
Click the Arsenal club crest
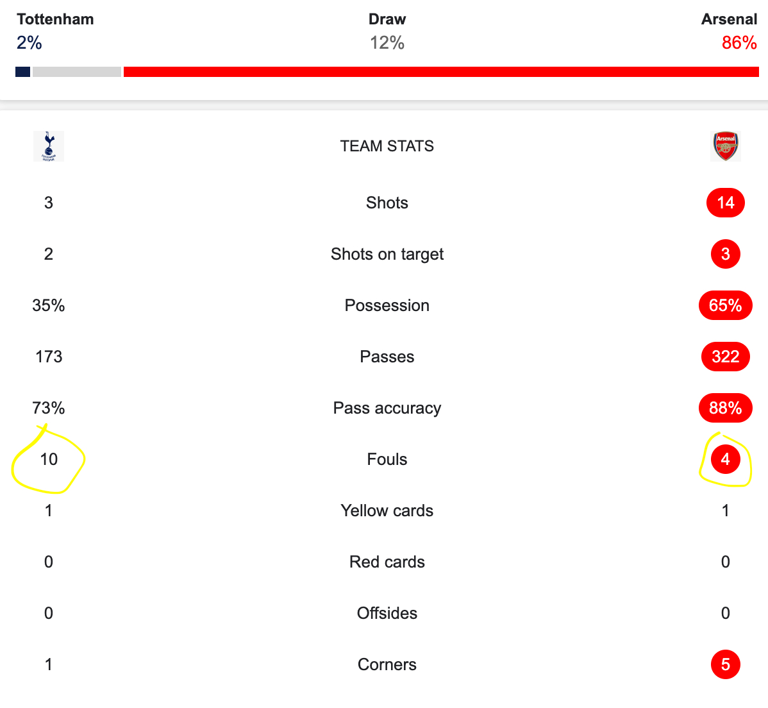726,146
